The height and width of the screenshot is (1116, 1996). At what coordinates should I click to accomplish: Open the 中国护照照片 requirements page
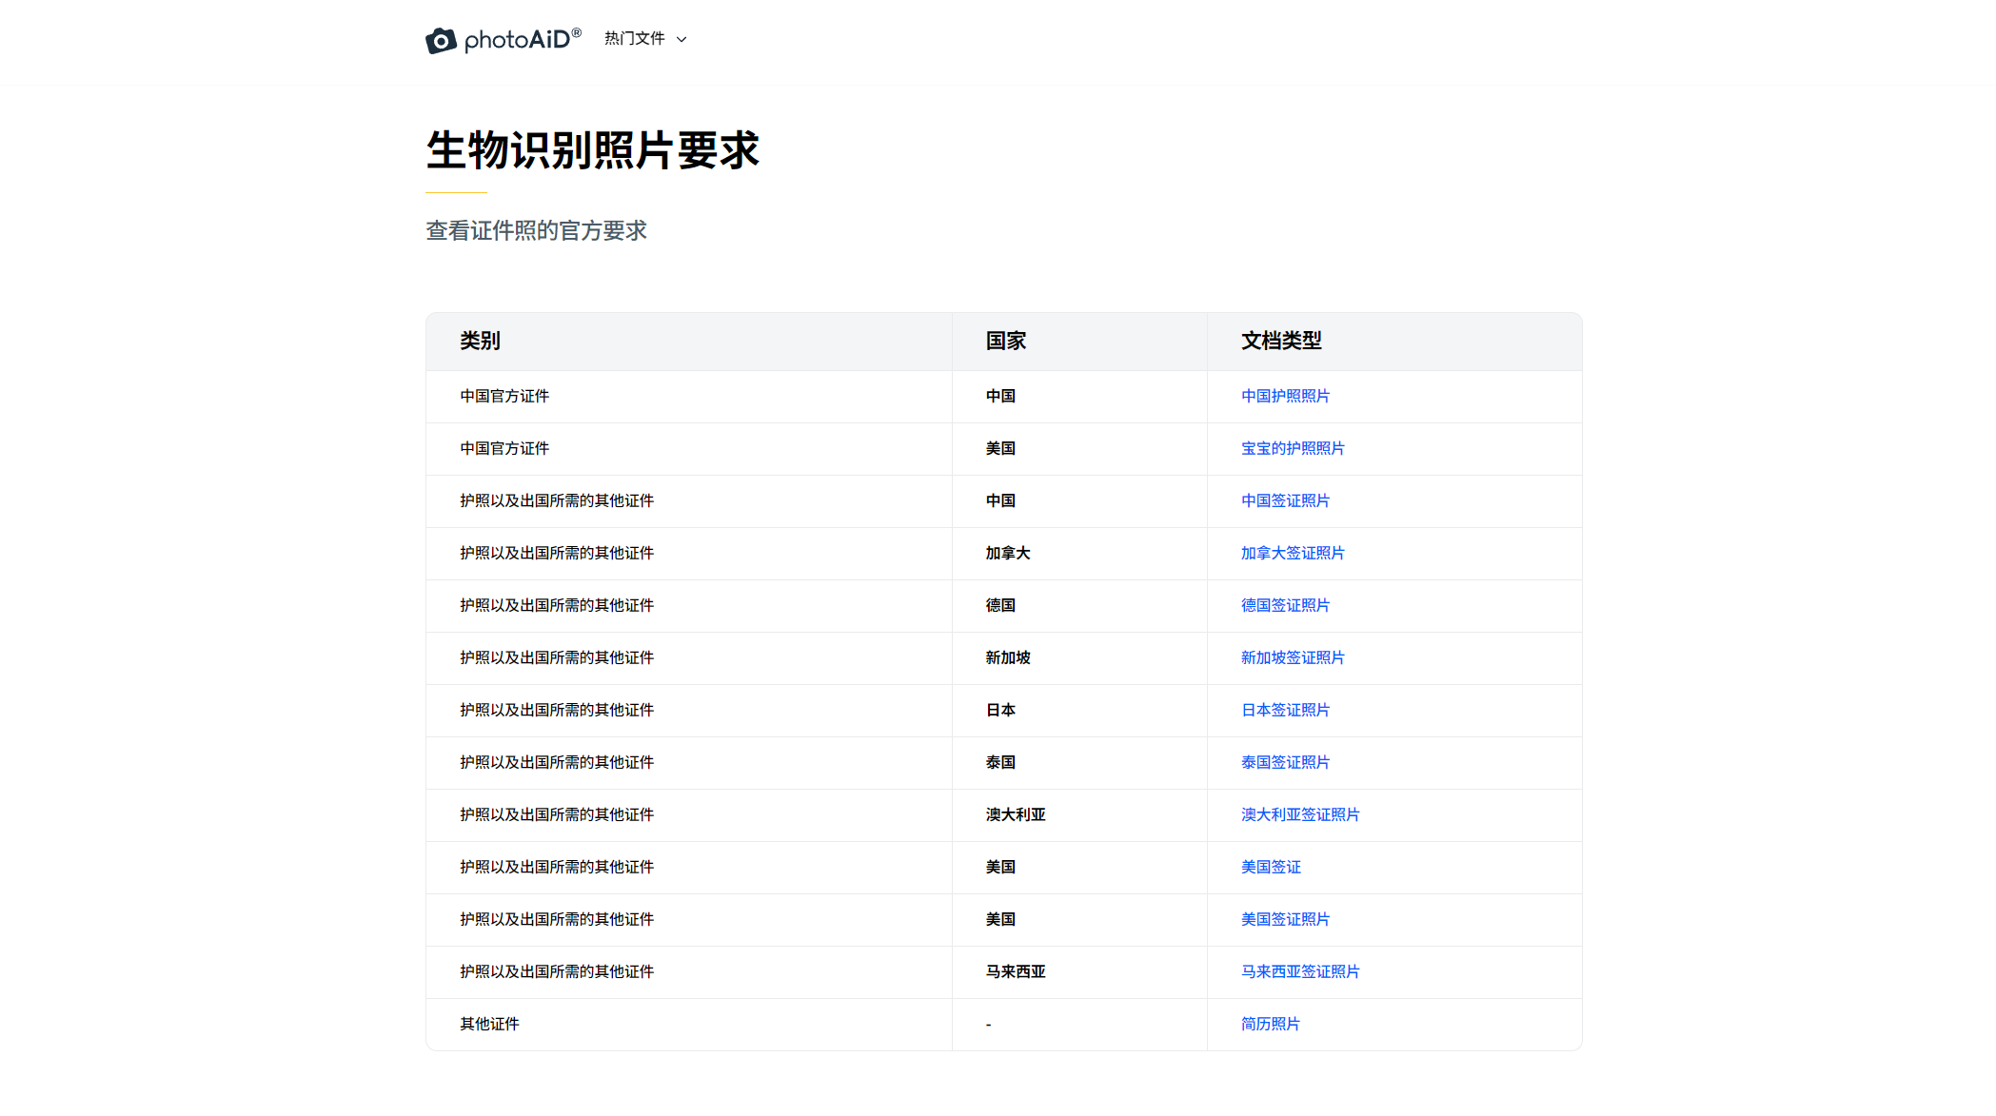tap(1284, 396)
